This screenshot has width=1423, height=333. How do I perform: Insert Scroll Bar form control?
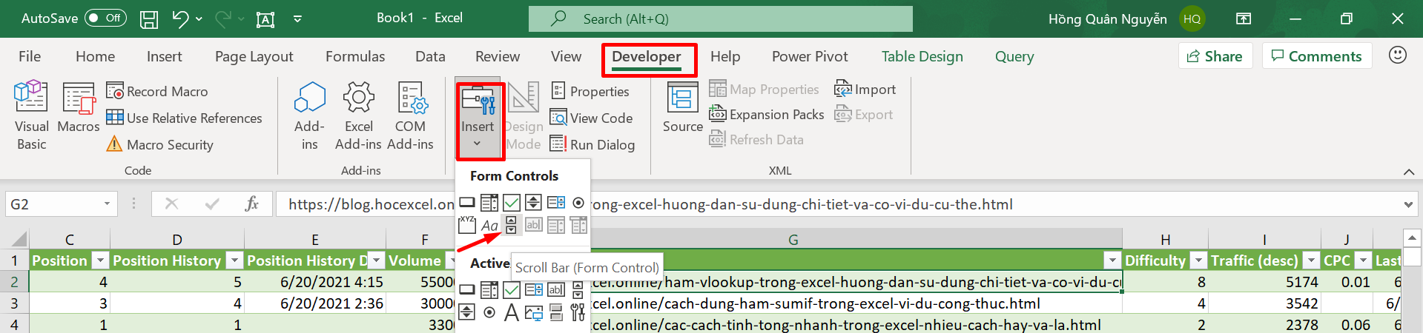511,224
